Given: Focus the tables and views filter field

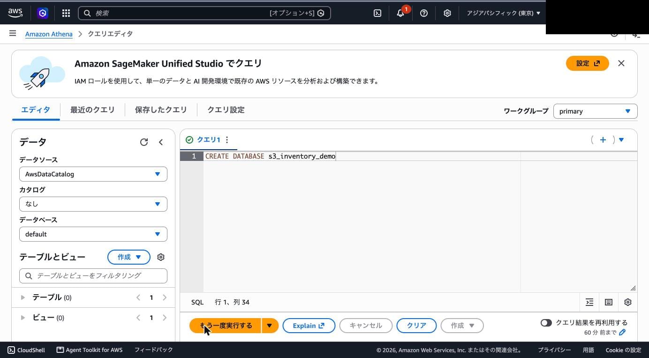Looking at the screenshot, I should (x=93, y=276).
